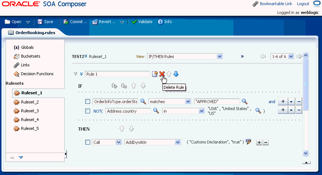This screenshot has height=175, width=322.
Task: Move IF condition down arrow
Action: (x=143, y=85)
